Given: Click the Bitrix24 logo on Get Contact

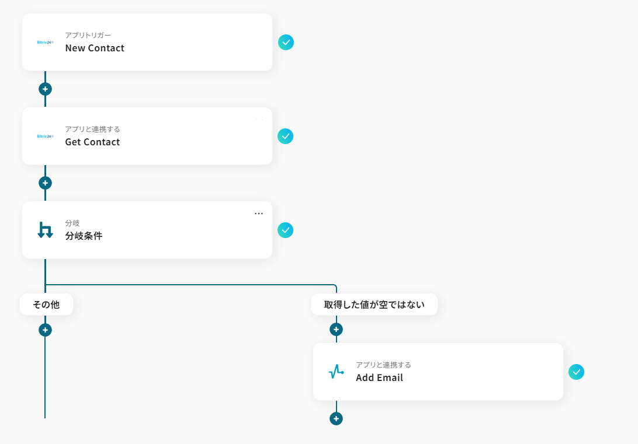Looking at the screenshot, I should click(45, 136).
